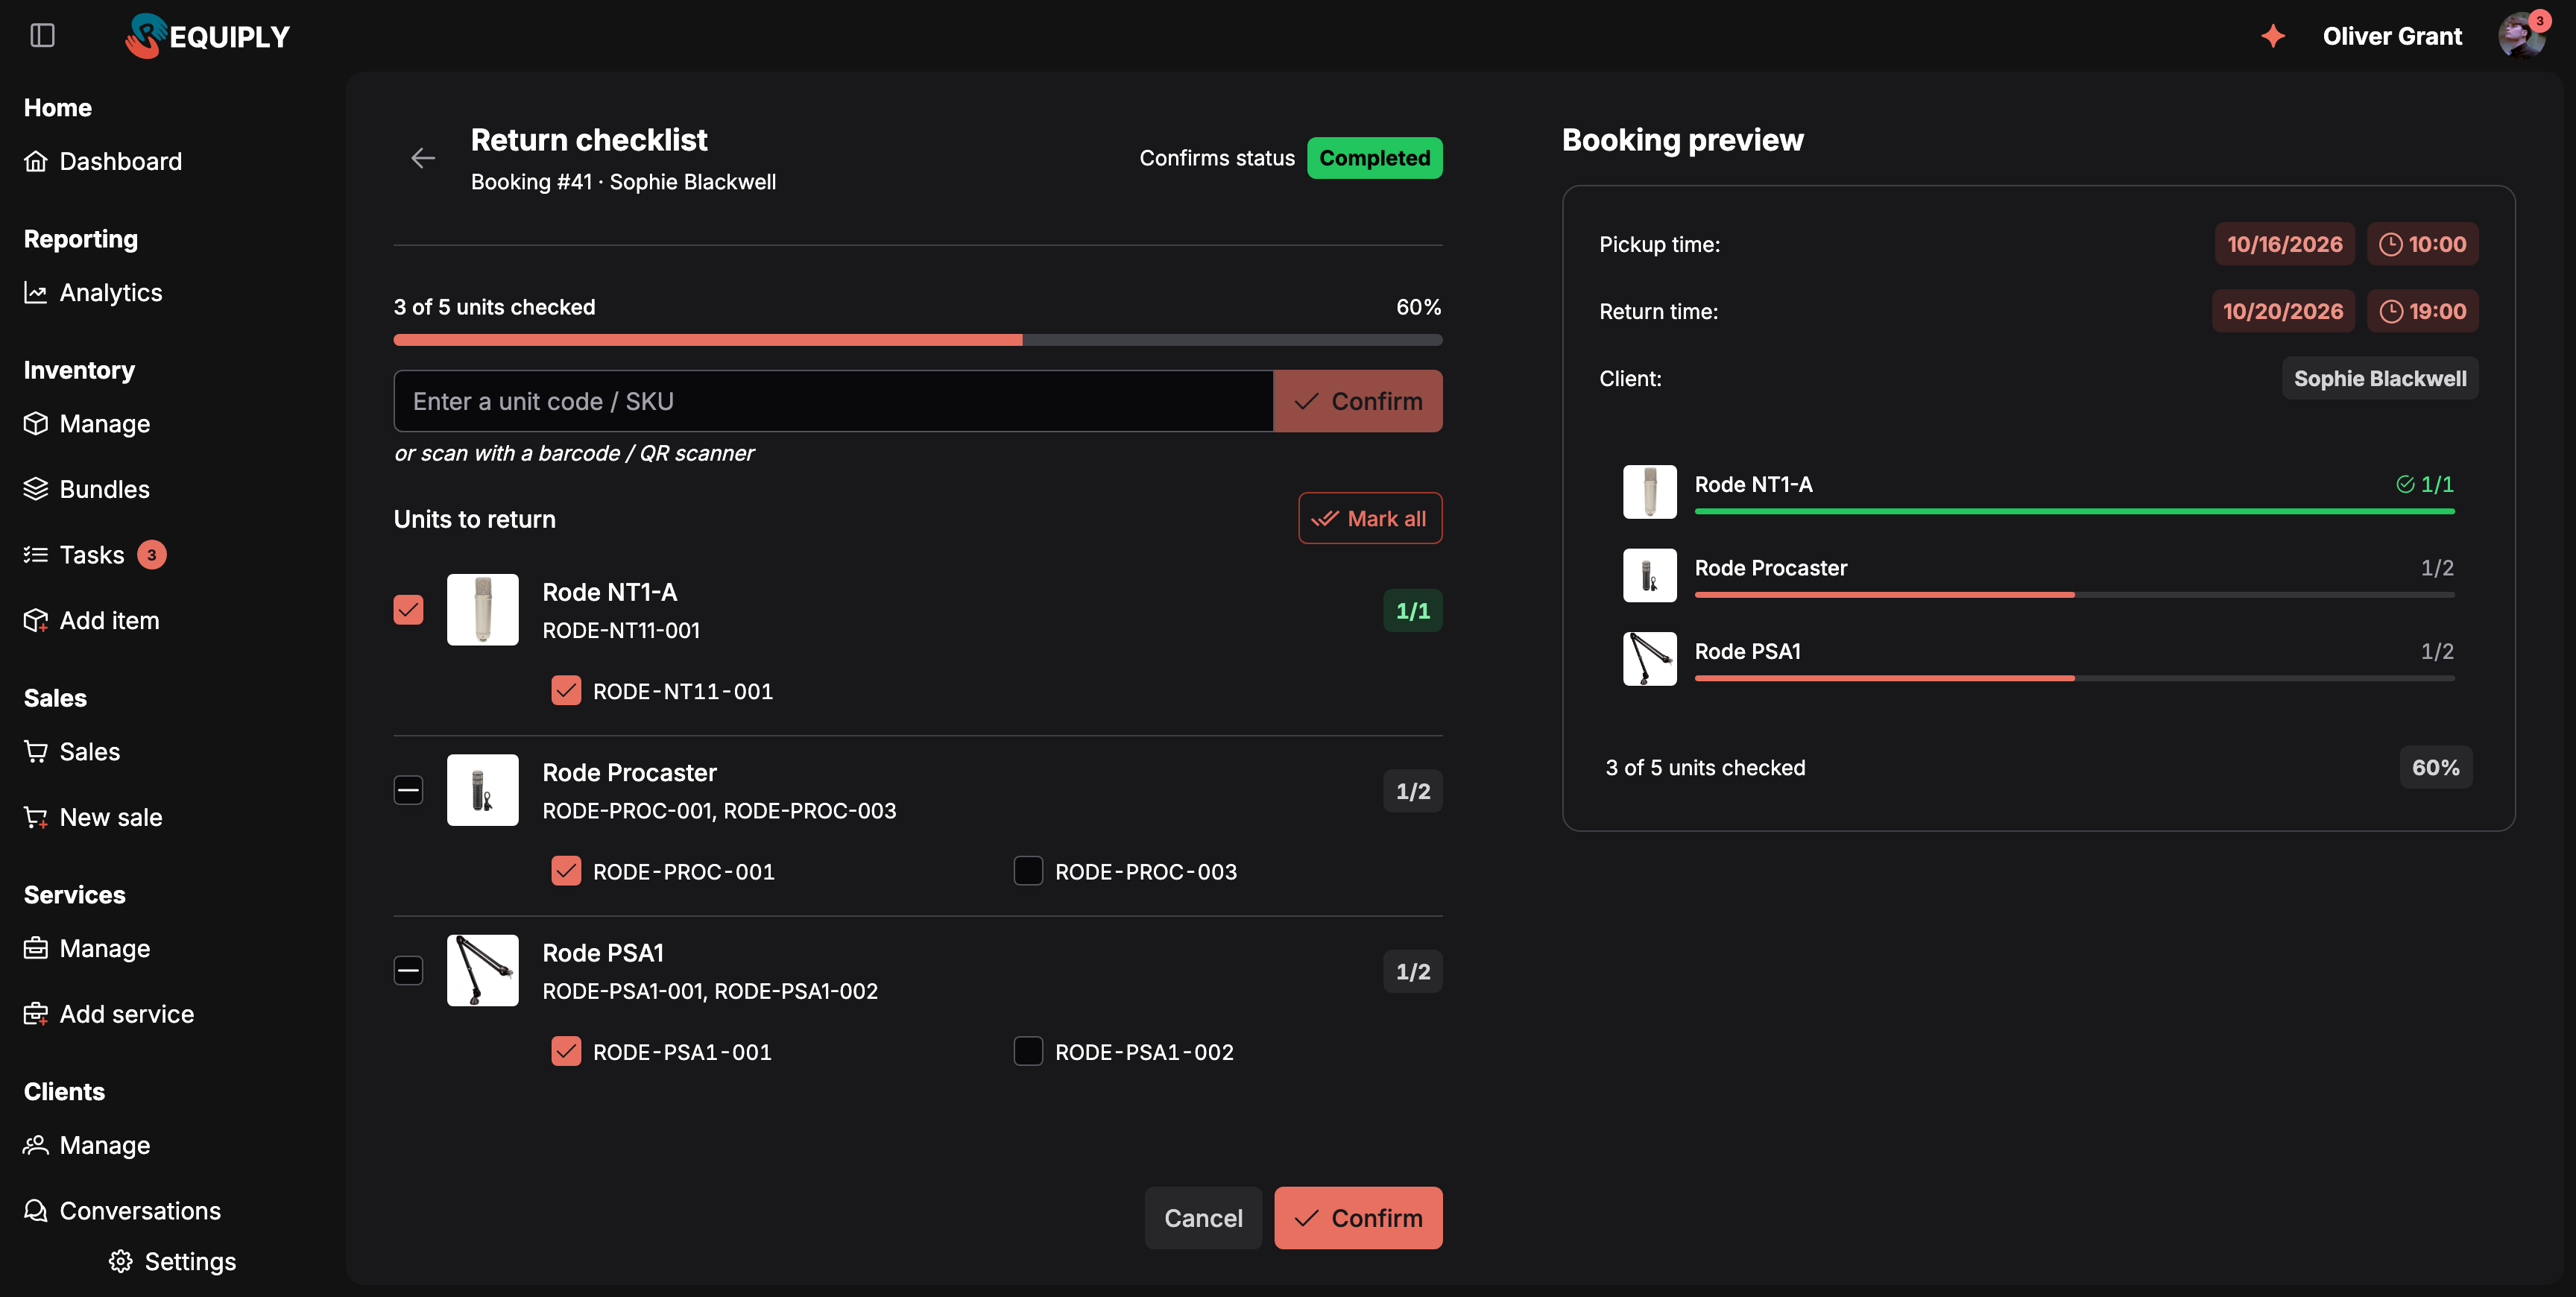This screenshot has height=1297, width=2576.
Task: Click the return time 19:00 chip
Action: click(2423, 311)
